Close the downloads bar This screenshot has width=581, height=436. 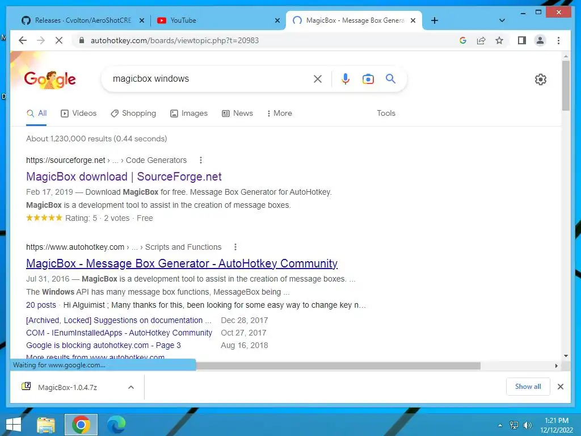point(560,387)
